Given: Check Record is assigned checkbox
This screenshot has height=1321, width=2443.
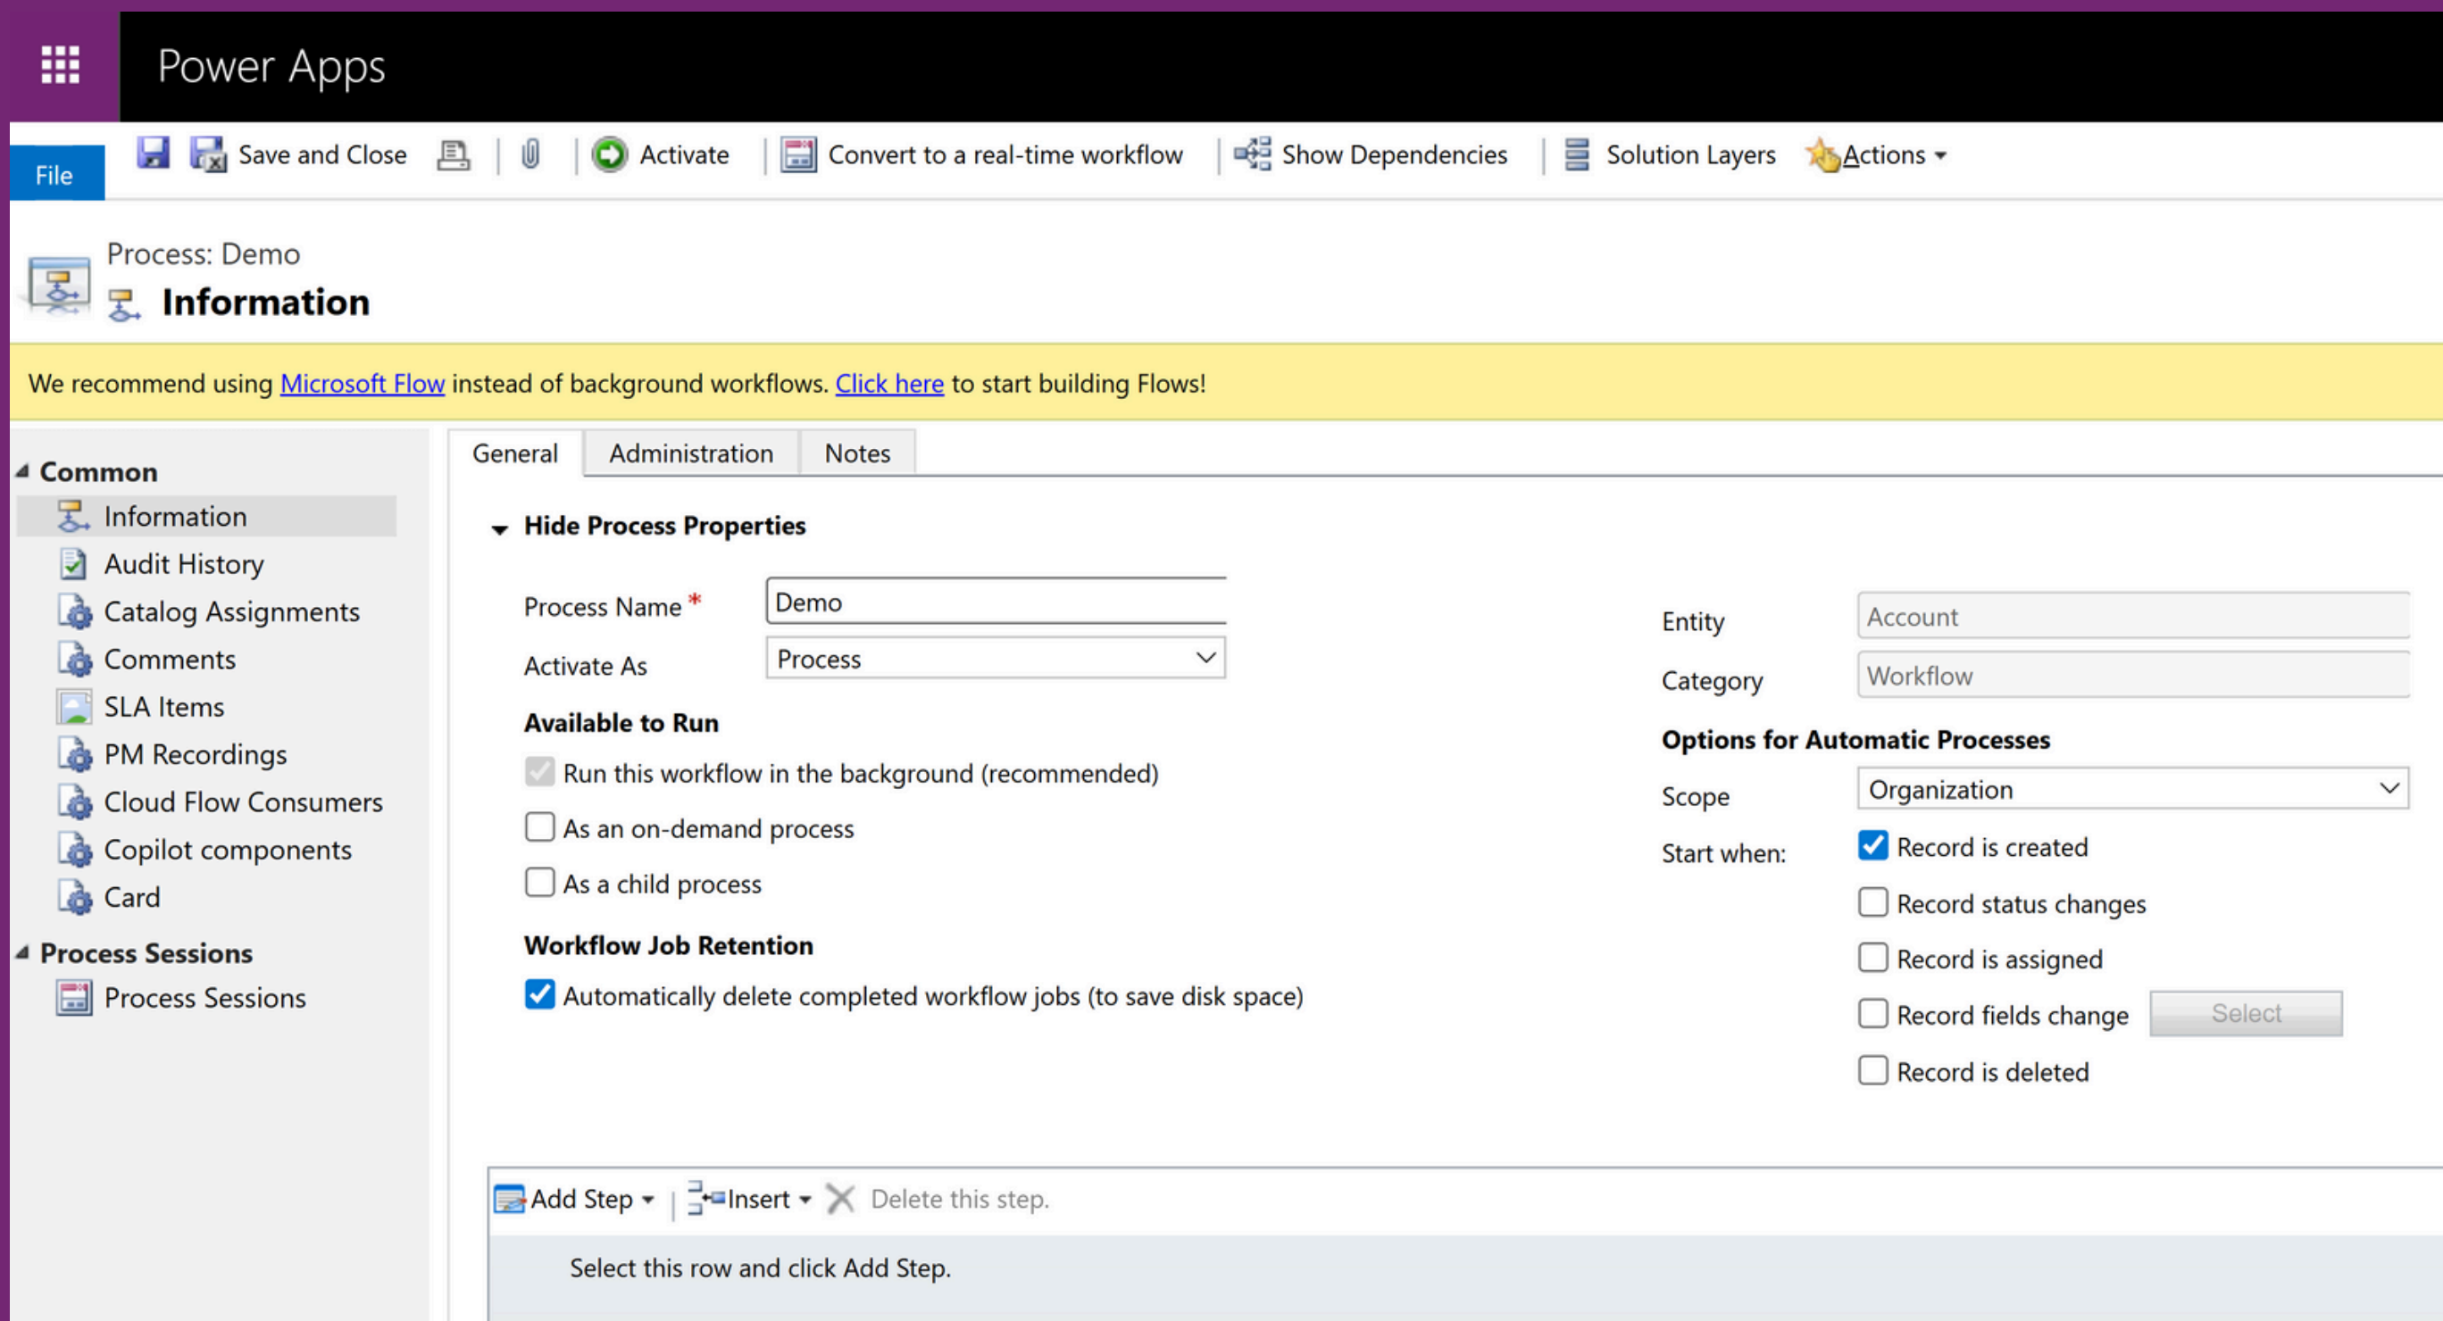Looking at the screenshot, I should pyautogui.click(x=1873, y=958).
